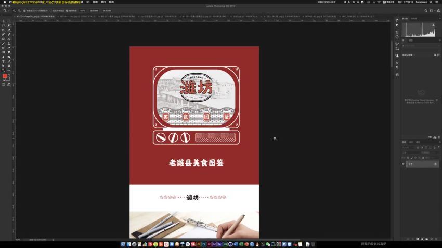
Task: Toggle lock transparent pixels
Action: pyautogui.click(x=408, y=158)
